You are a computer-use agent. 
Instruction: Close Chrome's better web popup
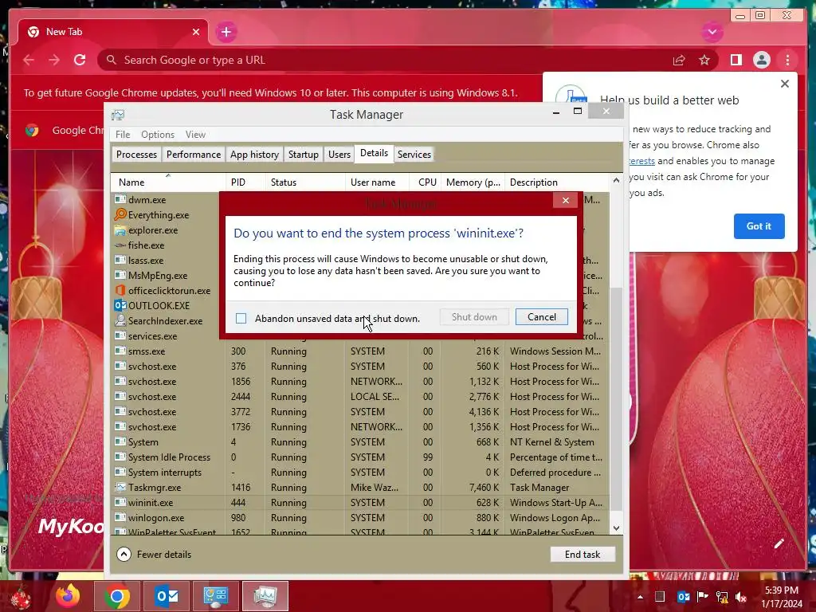(x=785, y=84)
